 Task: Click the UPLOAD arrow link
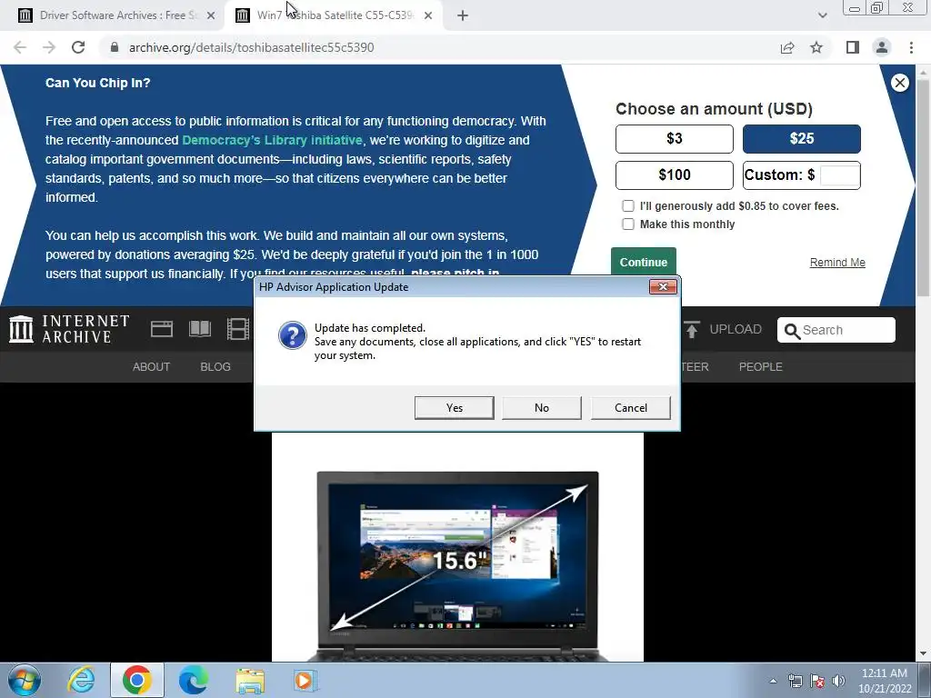click(723, 329)
